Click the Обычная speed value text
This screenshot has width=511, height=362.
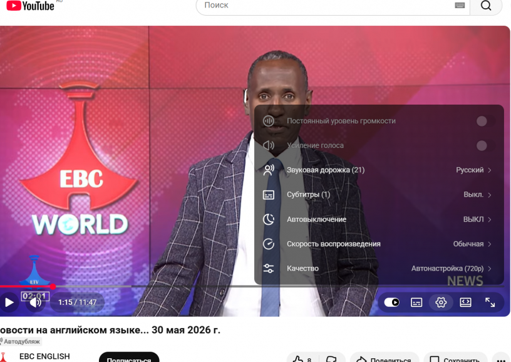(468, 244)
